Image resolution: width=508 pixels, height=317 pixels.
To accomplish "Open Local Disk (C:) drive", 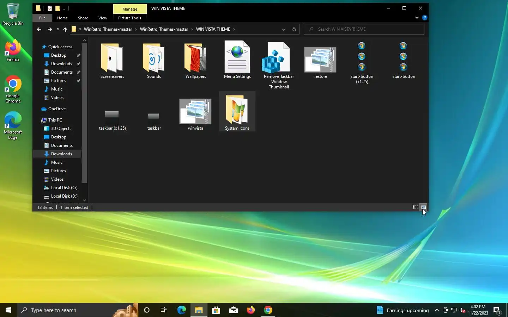I will pos(64,188).
